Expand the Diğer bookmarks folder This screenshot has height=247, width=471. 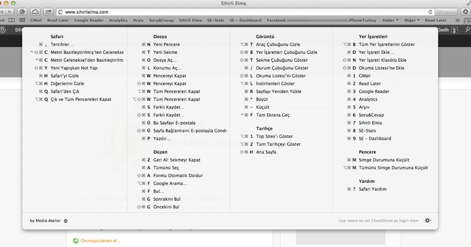coord(412,20)
